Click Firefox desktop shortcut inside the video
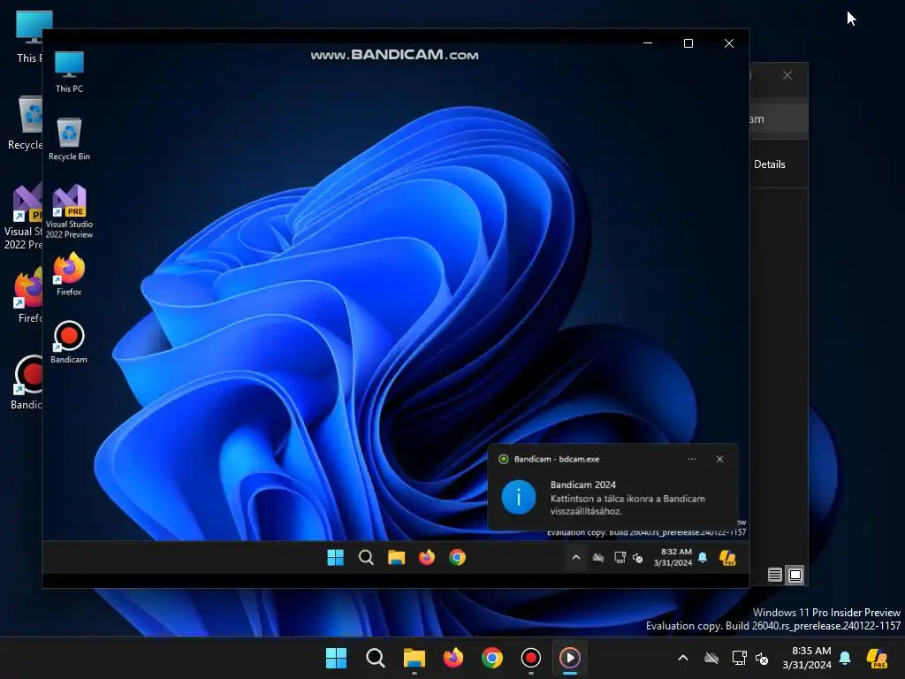The image size is (905, 679). click(x=69, y=274)
